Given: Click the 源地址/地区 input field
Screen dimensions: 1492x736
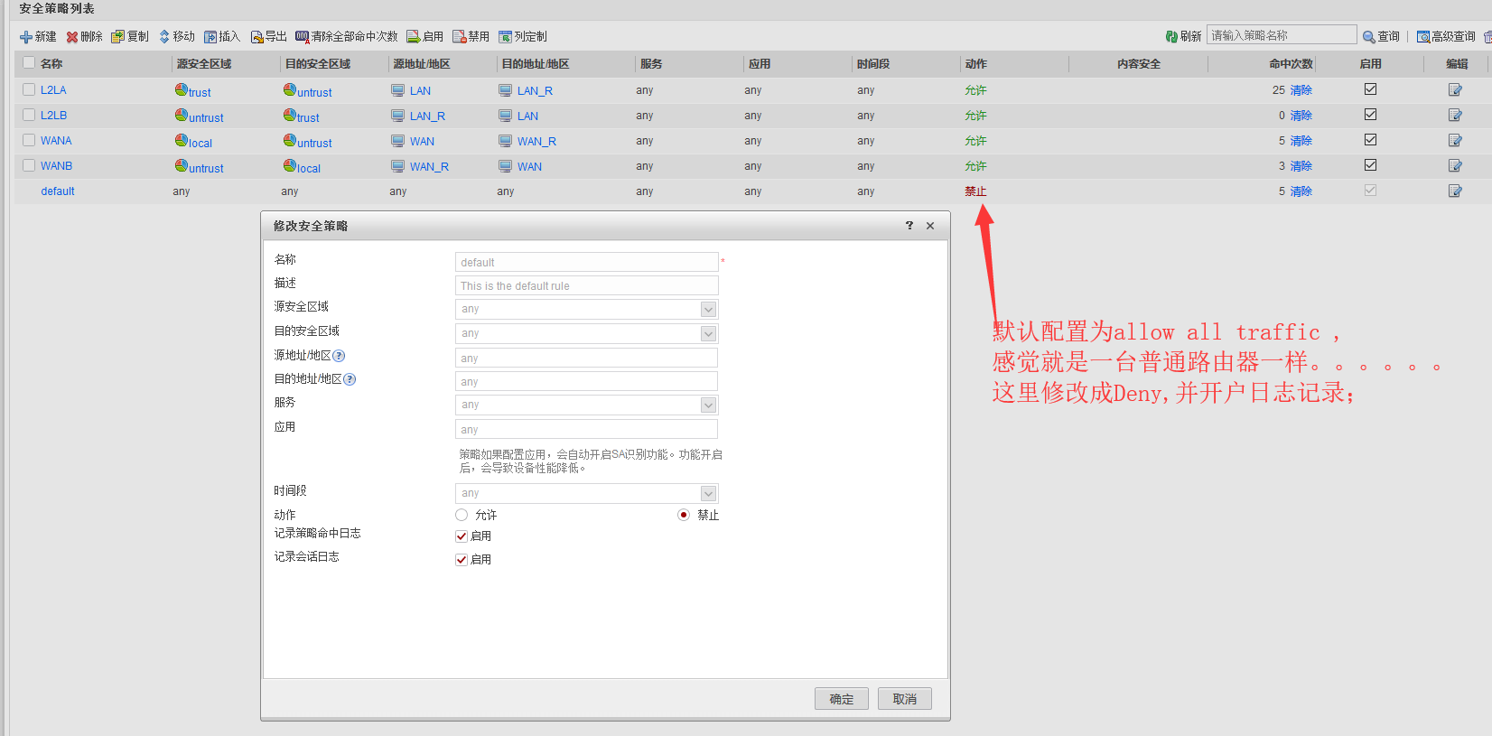Looking at the screenshot, I should coord(586,358).
